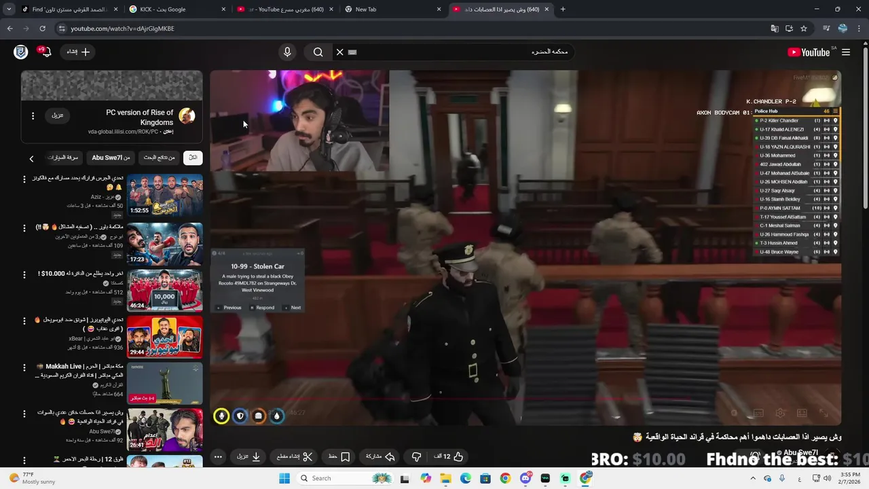Like the video with 12 ألف
This screenshot has width=869, height=489.
tap(449, 456)
